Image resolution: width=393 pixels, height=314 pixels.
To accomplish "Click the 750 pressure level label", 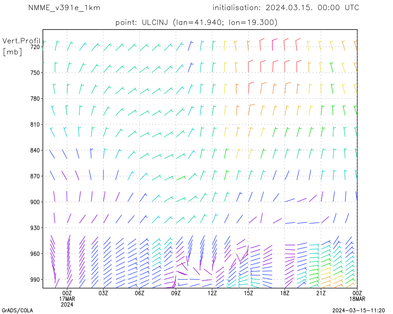I will tap(35, 73).
